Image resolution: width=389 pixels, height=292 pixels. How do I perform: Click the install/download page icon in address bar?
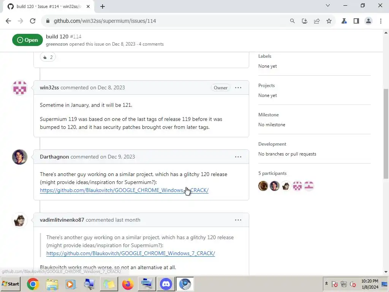[305, 21]
